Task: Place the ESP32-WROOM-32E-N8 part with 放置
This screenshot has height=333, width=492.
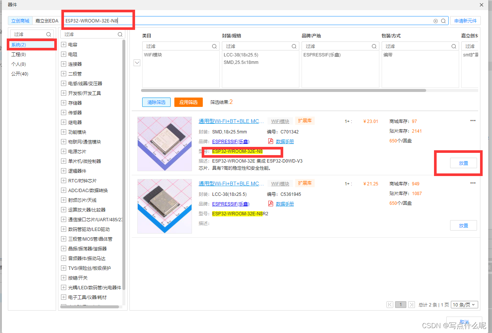Action: (x=464, y=163)
